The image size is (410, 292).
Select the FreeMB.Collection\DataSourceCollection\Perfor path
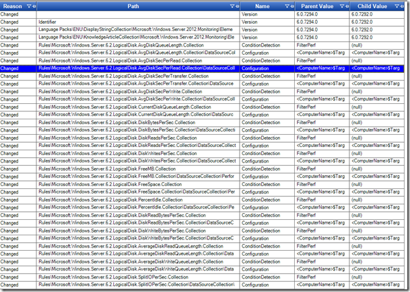(x=138, y=177)
